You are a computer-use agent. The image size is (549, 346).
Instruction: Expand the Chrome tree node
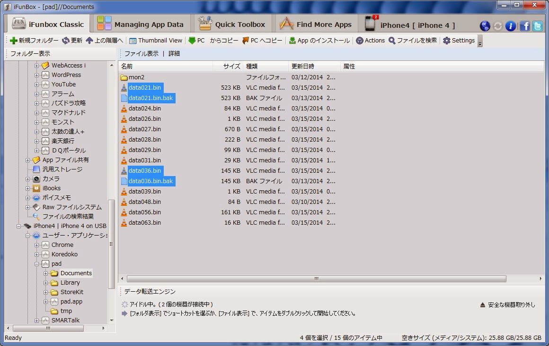[x=36, y=245]
